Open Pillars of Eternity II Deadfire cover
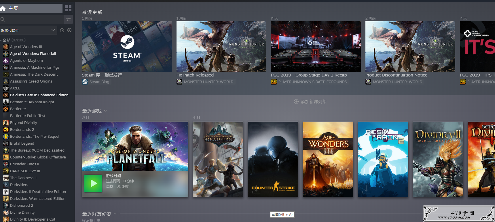This screenshot has height=222, width=495. pyautogui.click(x=218, y=159)
